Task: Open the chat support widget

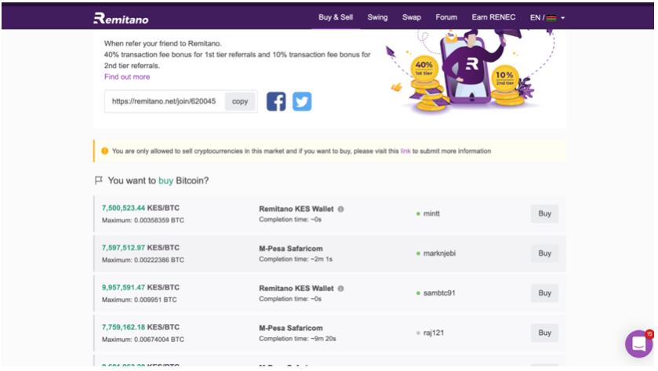Action: tap(638, 344)
